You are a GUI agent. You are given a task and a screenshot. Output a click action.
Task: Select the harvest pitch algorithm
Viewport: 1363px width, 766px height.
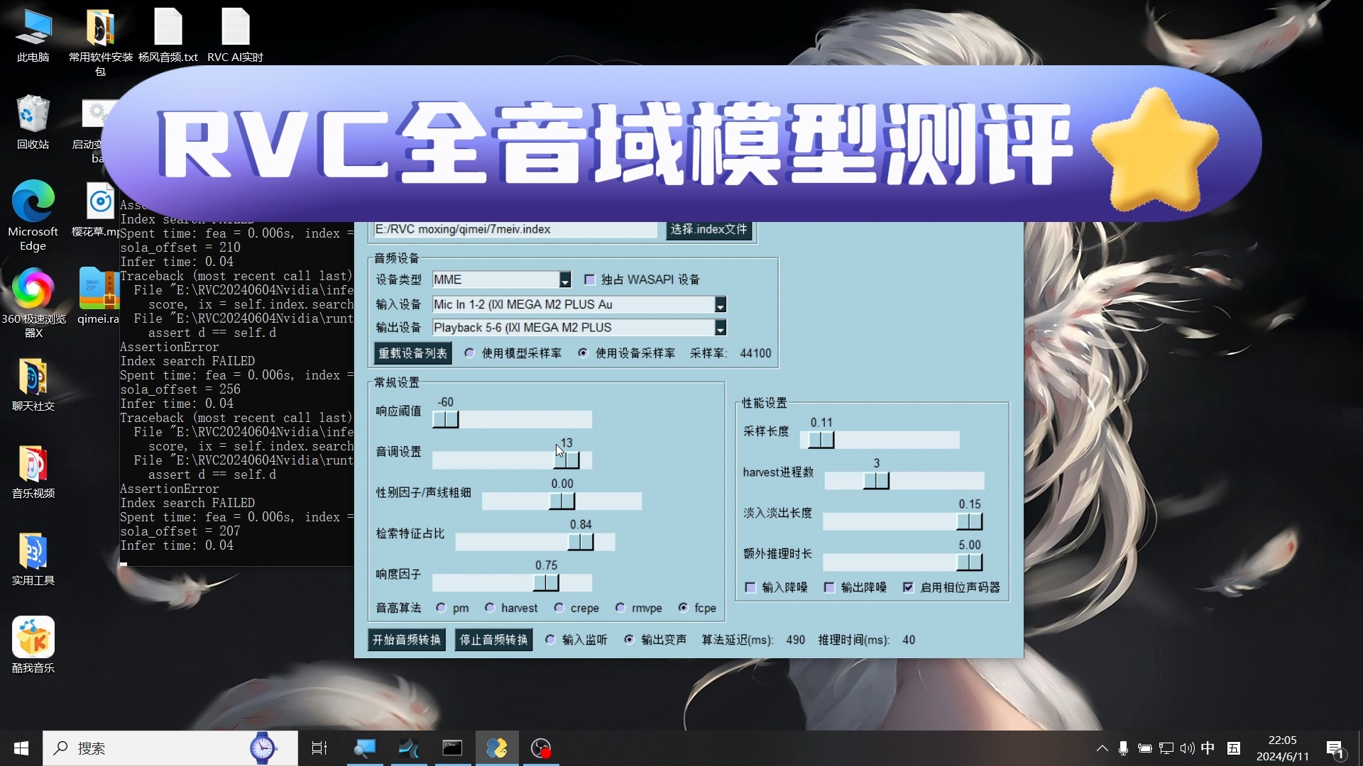pyautogui.click(x=490, y=608)
